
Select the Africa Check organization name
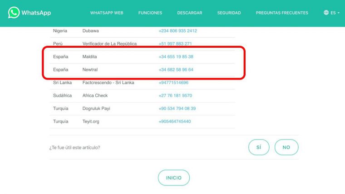(x=95, y=95)
